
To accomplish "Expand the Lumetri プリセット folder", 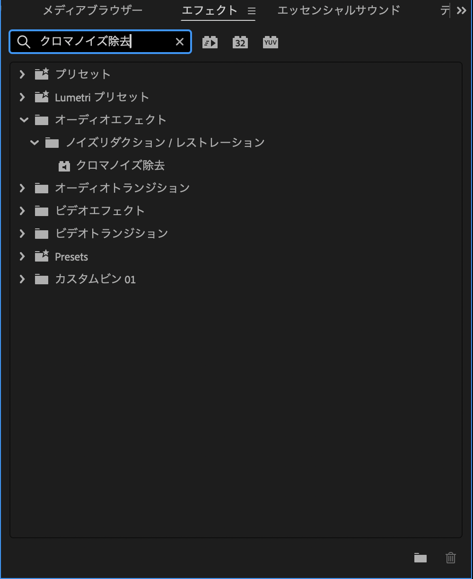I will [x=22, y=97].
